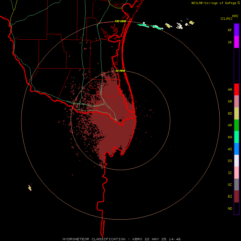Click the RA legend label
The image size is (241, 241).
point(230,137)
